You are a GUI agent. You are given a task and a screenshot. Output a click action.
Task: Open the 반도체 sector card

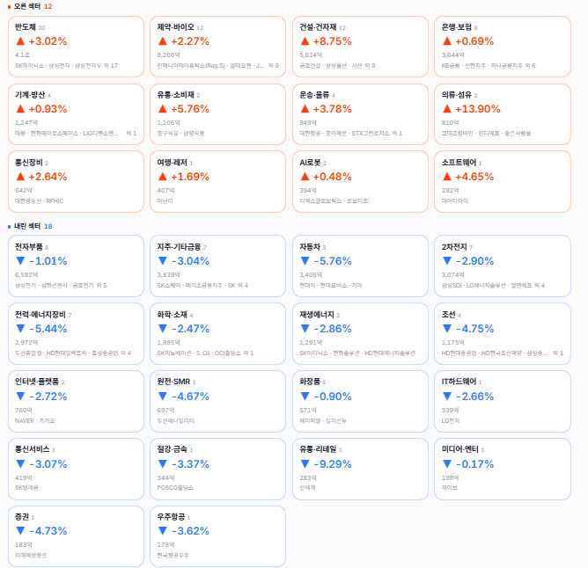76,47
